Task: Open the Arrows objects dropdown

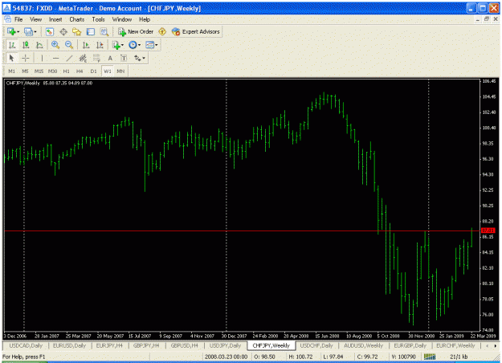Action: click(139, 59)
